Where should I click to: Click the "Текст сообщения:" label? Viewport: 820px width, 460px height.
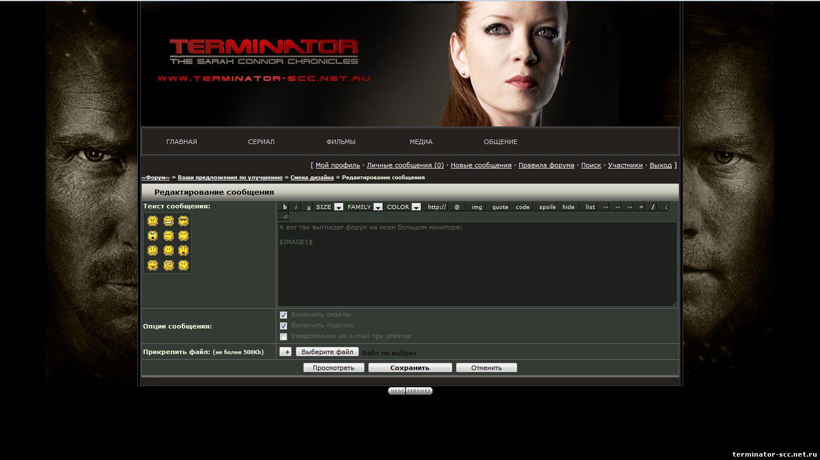177,206
